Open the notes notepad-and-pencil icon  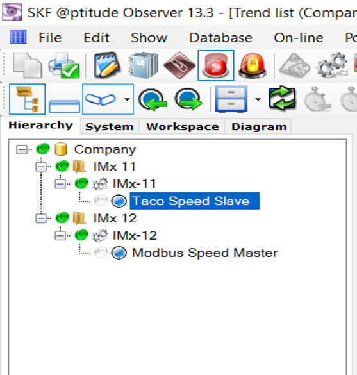(108, 65)
